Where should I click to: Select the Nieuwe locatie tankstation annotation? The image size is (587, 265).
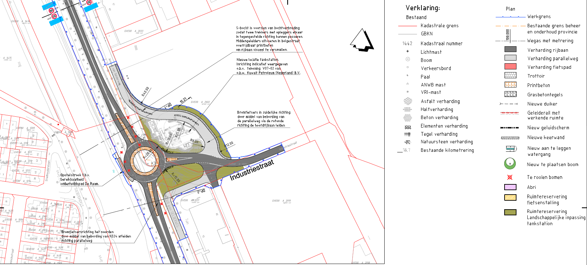268,66
